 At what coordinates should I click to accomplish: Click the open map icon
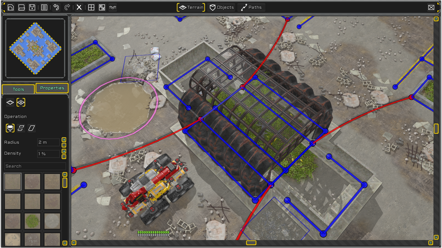click(21, 7)
